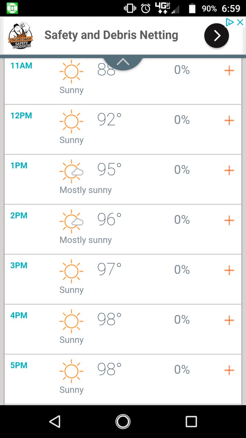Open the Safety and Debris Netting ad
246x438 pixels.
coord(111,35)
